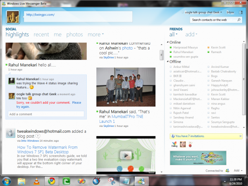The image size is (248, 186).
Task: Click the taskbar clock showing 11:30 PM
Action: click(x=236, y=181)
